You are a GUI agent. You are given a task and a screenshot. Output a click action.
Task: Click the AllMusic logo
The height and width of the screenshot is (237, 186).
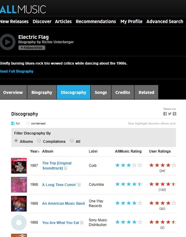click(x=23, y=9)
